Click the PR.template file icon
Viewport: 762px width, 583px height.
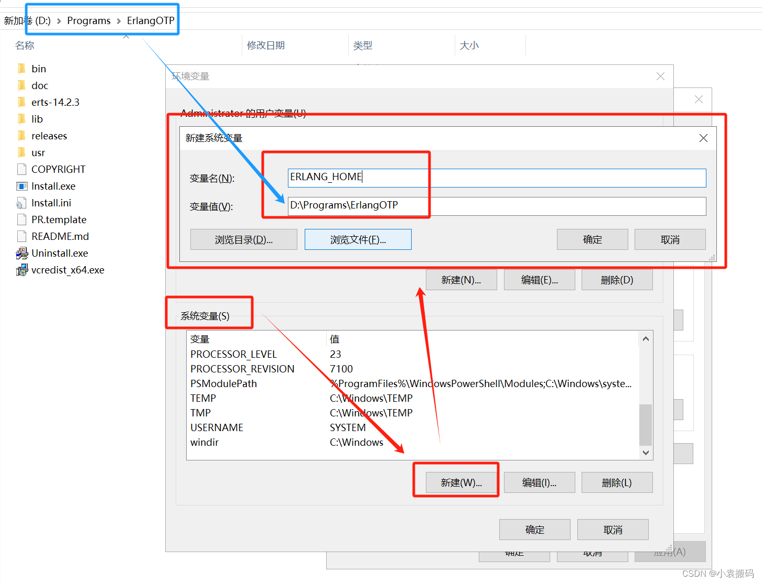coord(22,219)
